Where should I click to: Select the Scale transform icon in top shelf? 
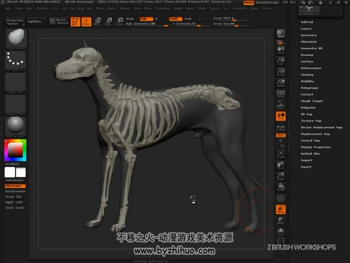tap(108, 22)
